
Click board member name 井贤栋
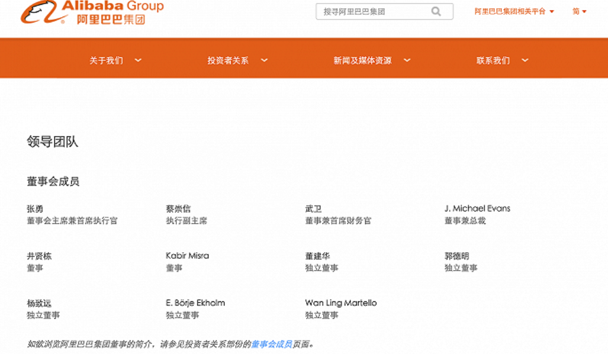pyautogui.click(x=39, y=256)
